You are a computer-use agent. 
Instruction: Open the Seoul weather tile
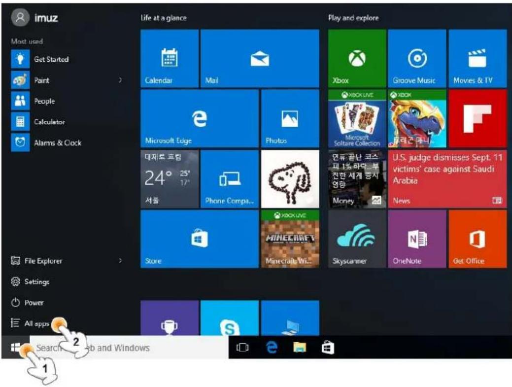(x=170, y=179)
